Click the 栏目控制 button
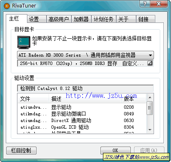The image size is (171, 162). (22, 150)
